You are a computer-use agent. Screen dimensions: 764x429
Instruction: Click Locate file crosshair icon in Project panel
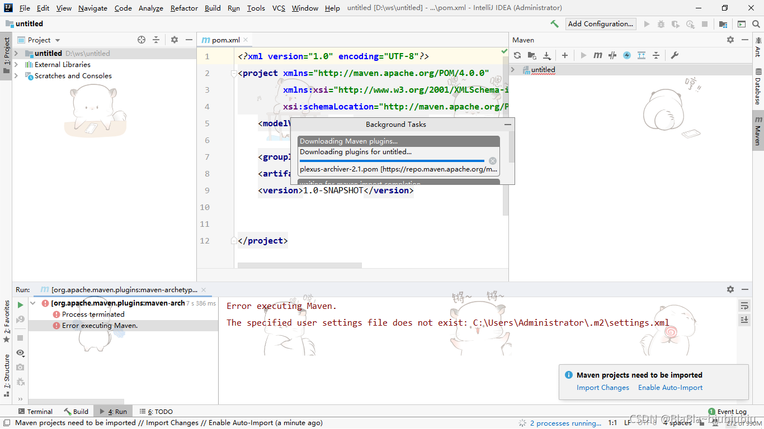[x=142, y=40]
